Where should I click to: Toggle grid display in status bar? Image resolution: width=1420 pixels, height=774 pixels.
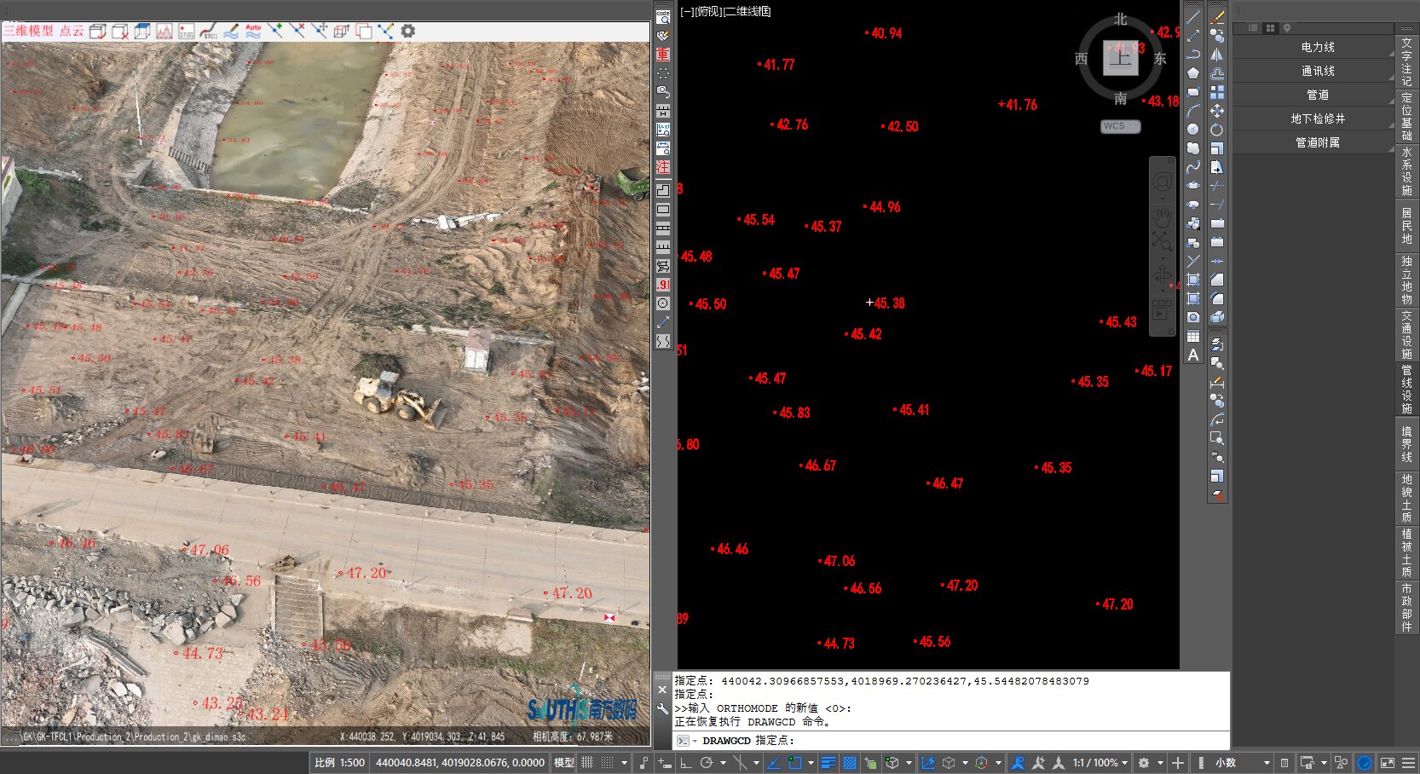point(587,763)
